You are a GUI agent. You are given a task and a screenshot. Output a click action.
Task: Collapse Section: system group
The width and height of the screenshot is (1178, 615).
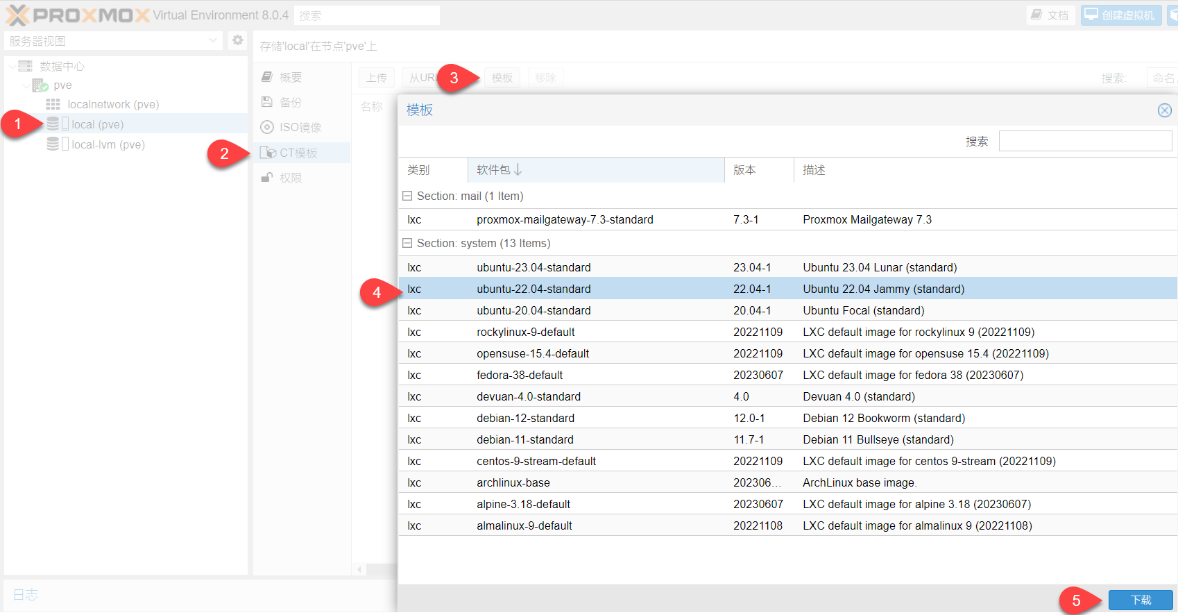[x=407, y=244]
